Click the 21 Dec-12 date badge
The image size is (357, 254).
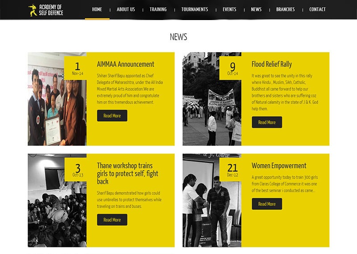(232, 170)
